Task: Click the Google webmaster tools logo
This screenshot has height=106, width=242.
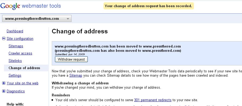Action: point(31,6)
